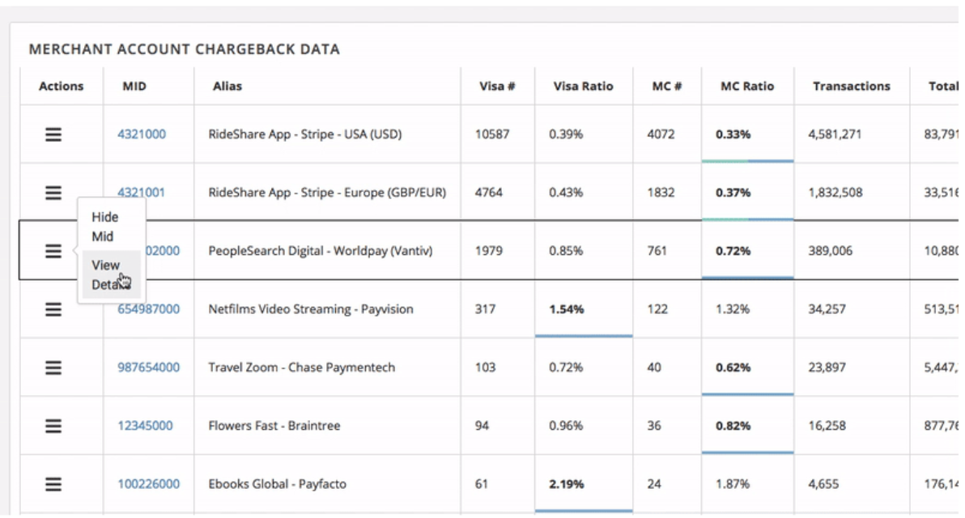The height and width of the screenshot is (518, 965).
Task: Open MID 4321000 link
Action: pos(142,134)
